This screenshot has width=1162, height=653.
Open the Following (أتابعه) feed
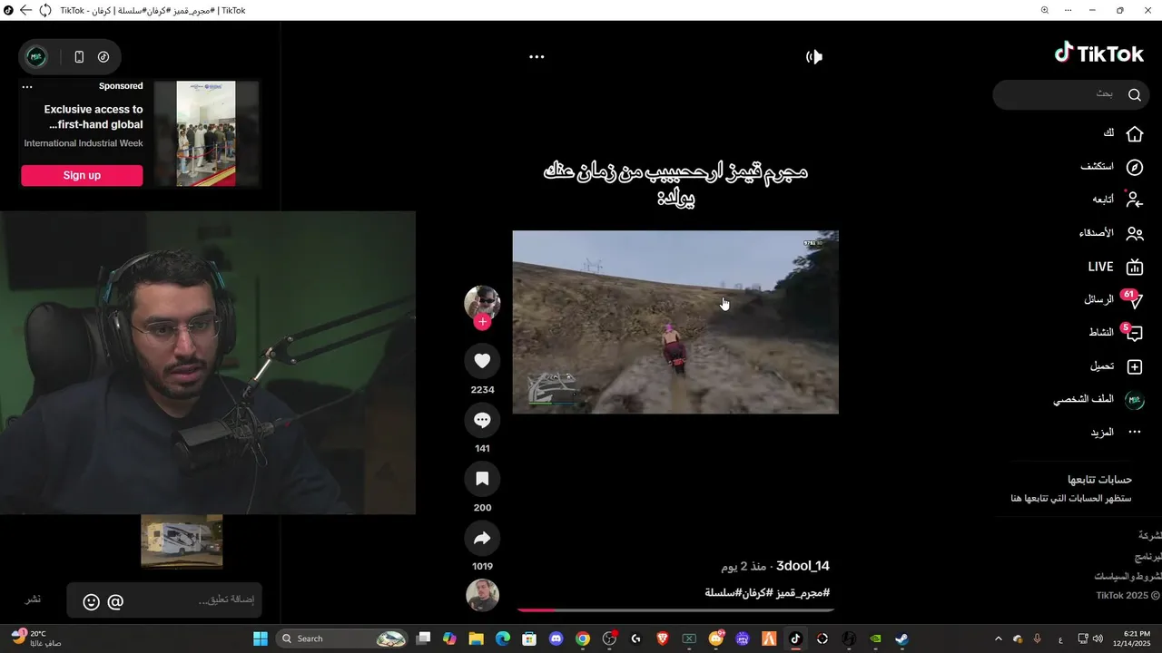(x=1118, y=200)
